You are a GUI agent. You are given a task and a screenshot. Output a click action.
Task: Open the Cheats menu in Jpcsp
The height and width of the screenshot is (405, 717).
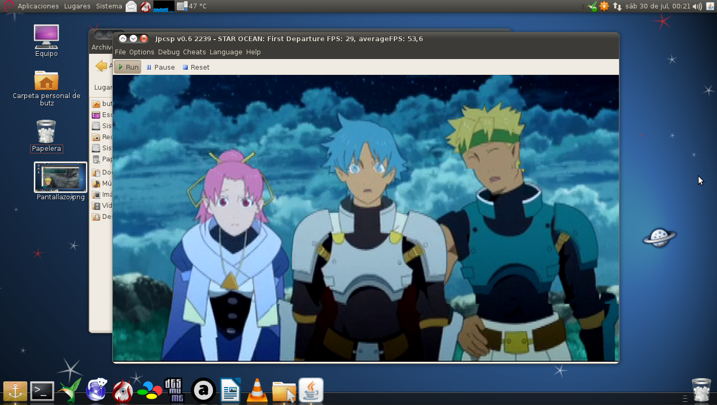194,52
